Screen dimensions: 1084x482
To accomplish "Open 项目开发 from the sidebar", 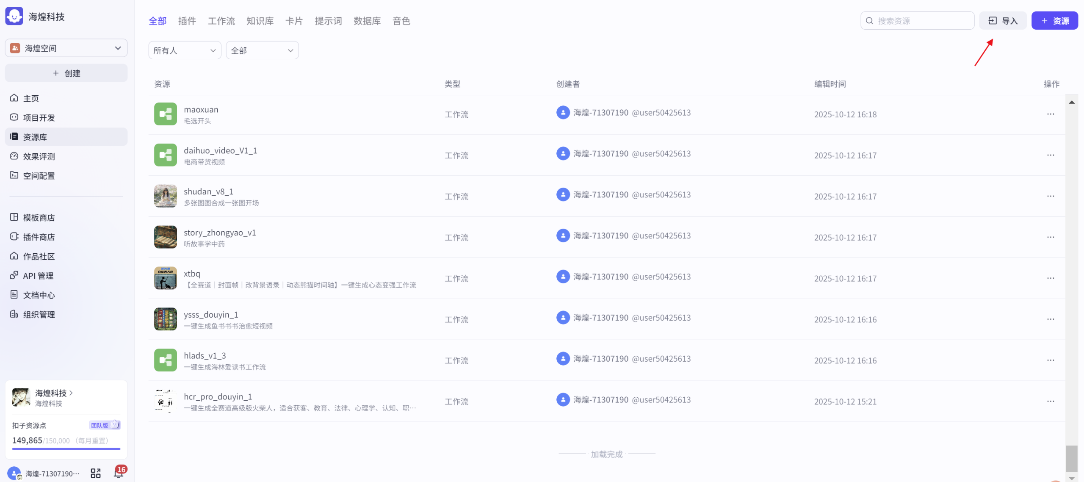I will (38, 117).
